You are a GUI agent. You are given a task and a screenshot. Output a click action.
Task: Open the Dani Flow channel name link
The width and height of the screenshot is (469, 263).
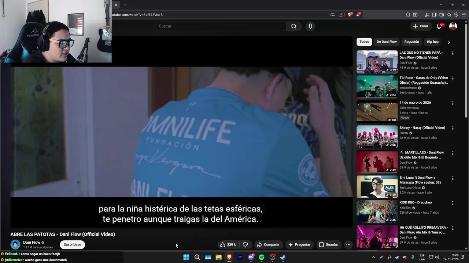(x=32, y=243)
